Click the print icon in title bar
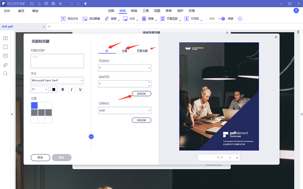 53,3
